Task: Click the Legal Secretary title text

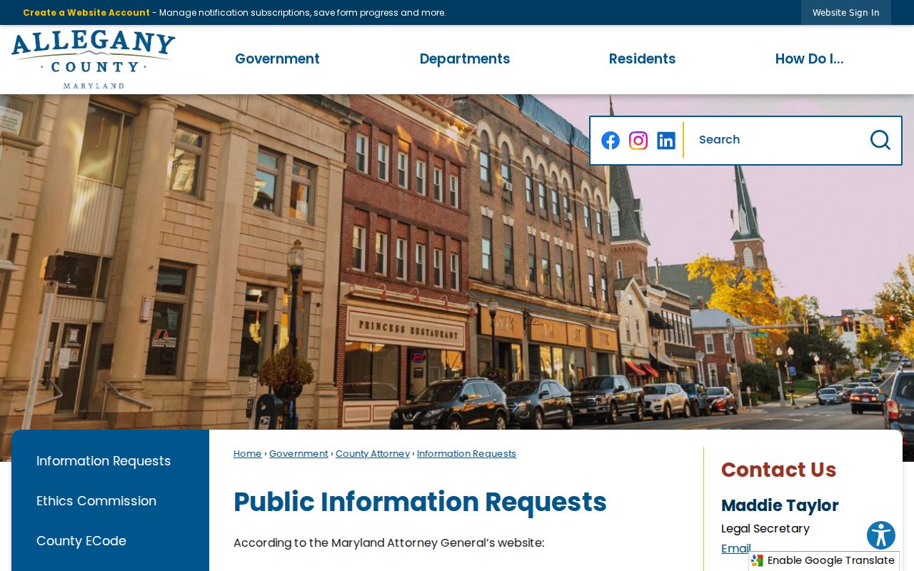Action: tap(765, 529)
